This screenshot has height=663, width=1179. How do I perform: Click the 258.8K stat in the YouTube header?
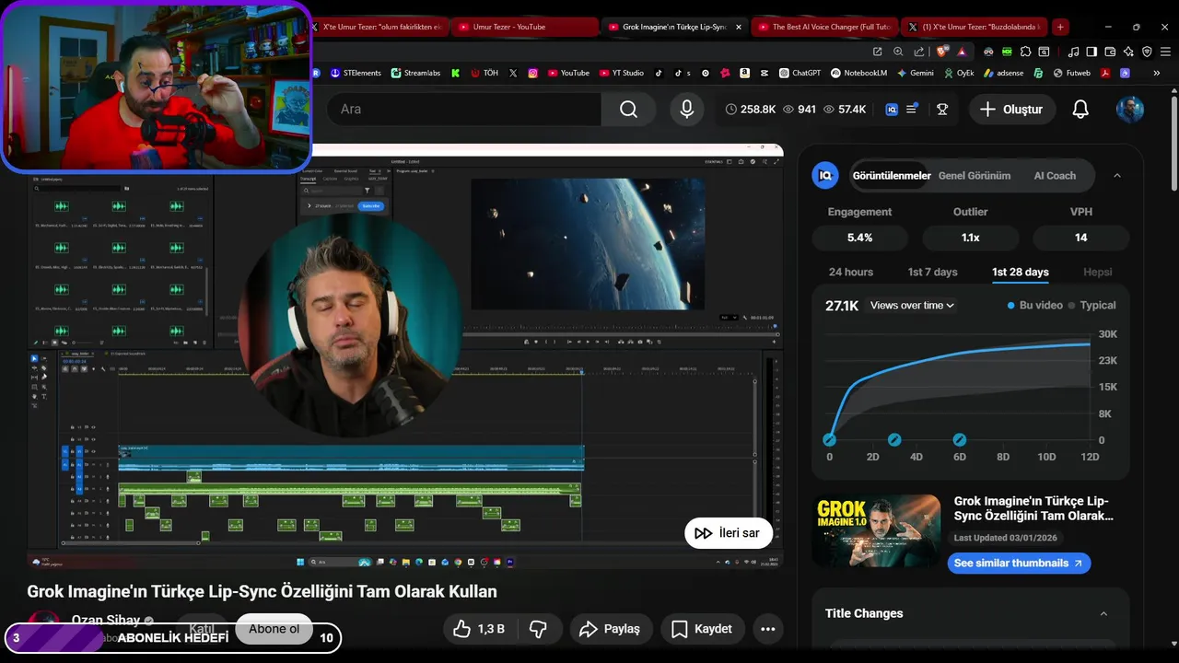tap(751, 109)
